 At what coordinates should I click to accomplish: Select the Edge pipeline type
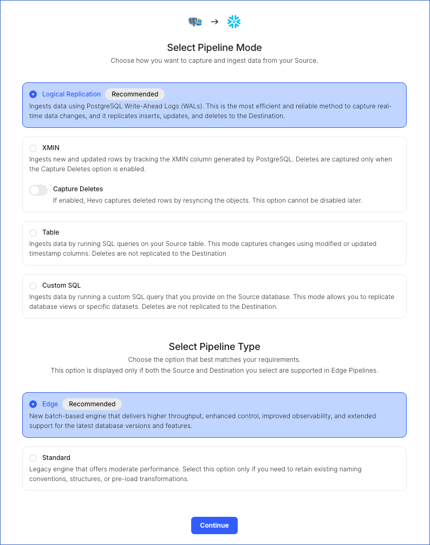tap(32, 404)
